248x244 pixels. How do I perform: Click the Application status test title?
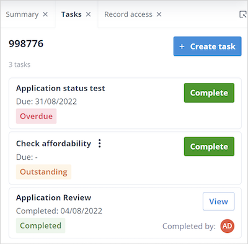tap(61, 89)
